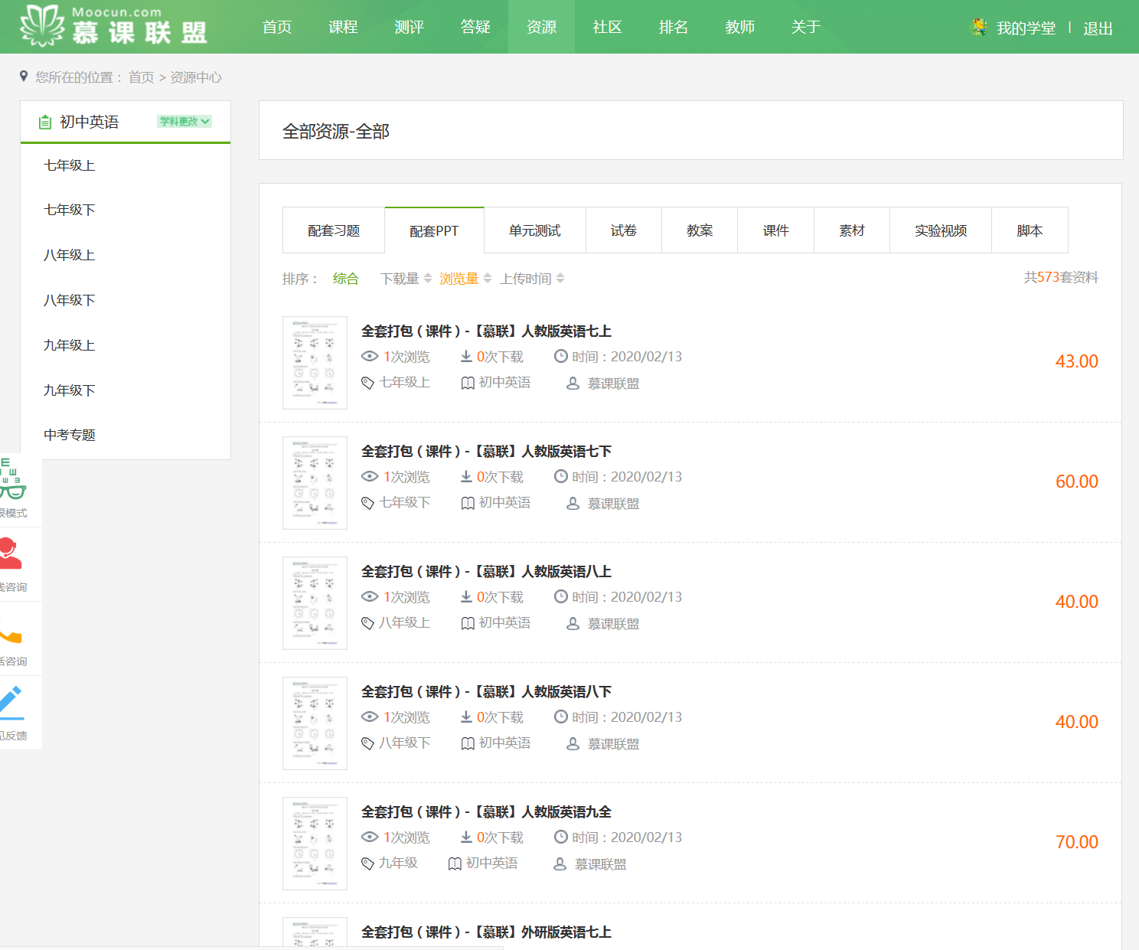Open the feedback pencil icon
Viewport: 1139px width, 950px height.
(11, 703)
